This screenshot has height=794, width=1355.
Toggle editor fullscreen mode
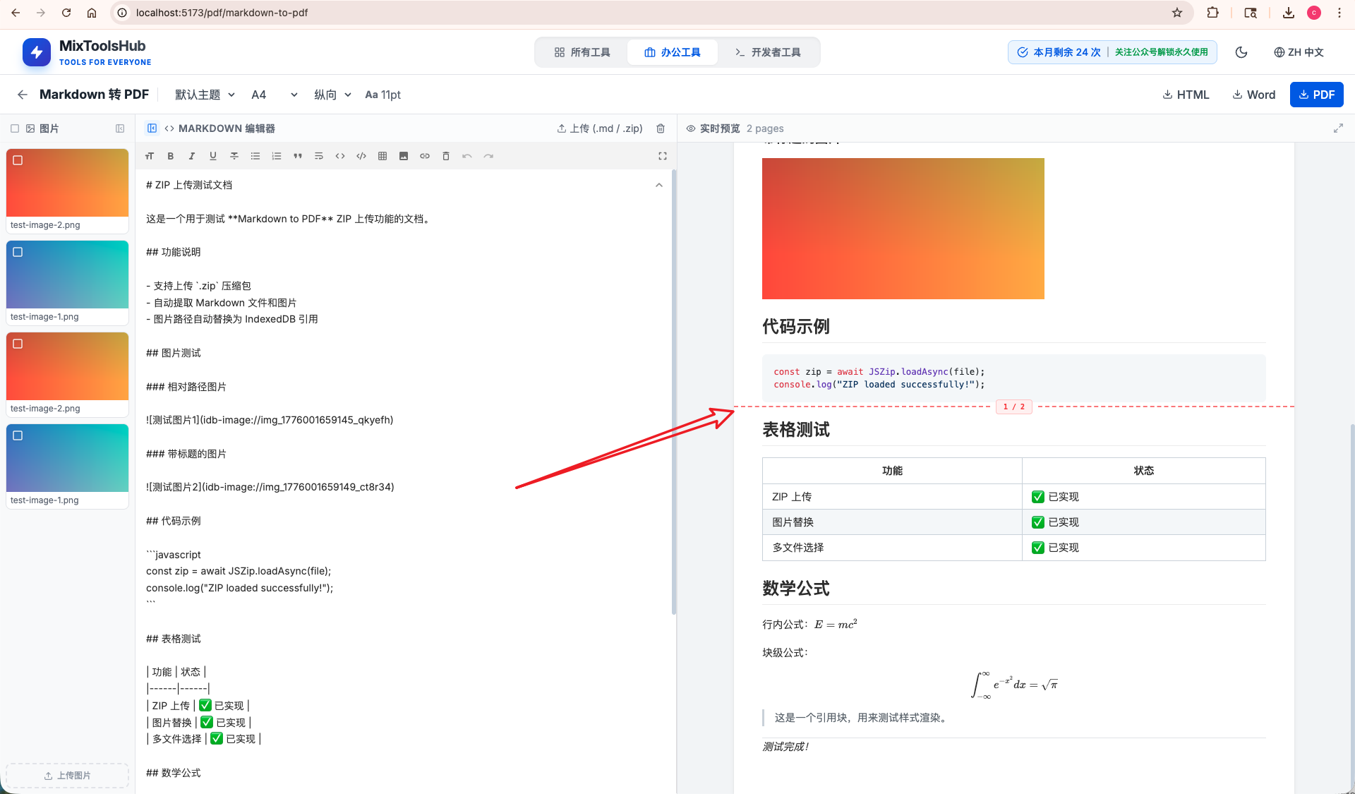(x=662, y=156)
